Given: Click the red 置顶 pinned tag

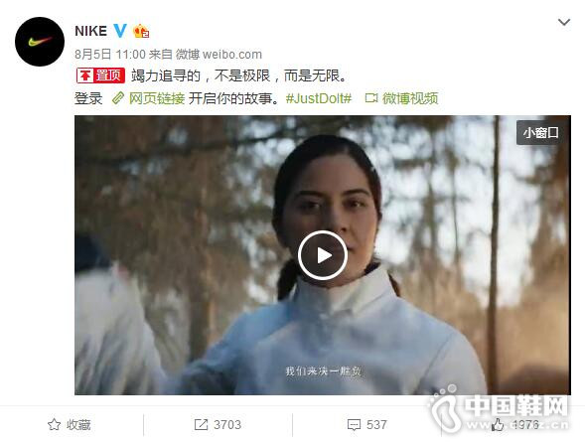Looking at the screenshot, I should (x=100, y=75).
